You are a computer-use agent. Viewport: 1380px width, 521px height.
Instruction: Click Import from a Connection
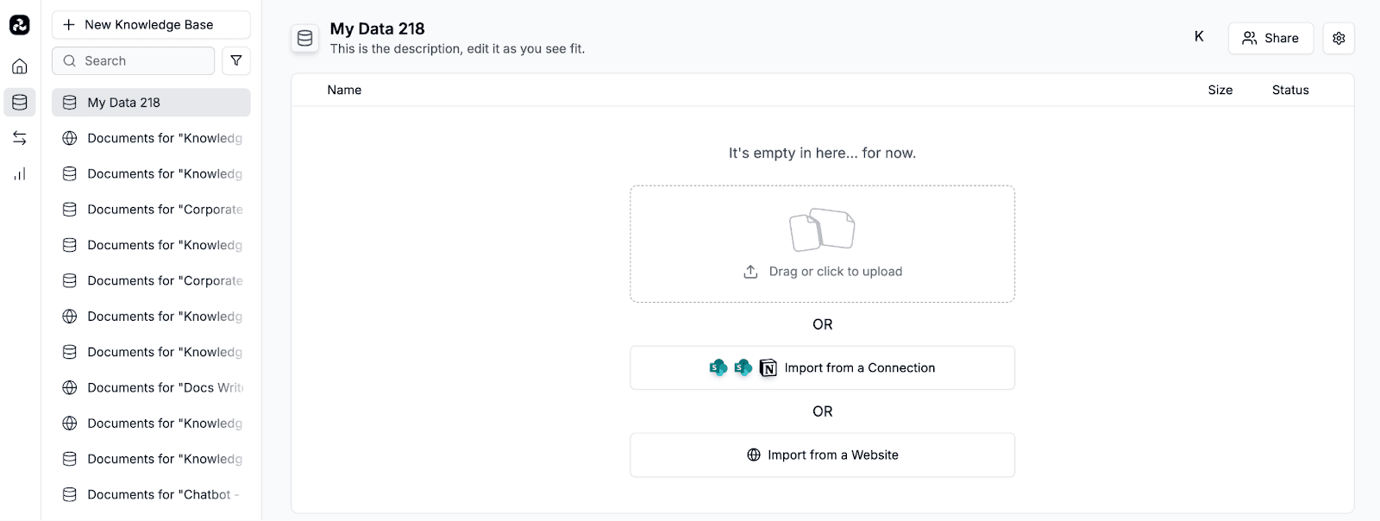point(822,367)
